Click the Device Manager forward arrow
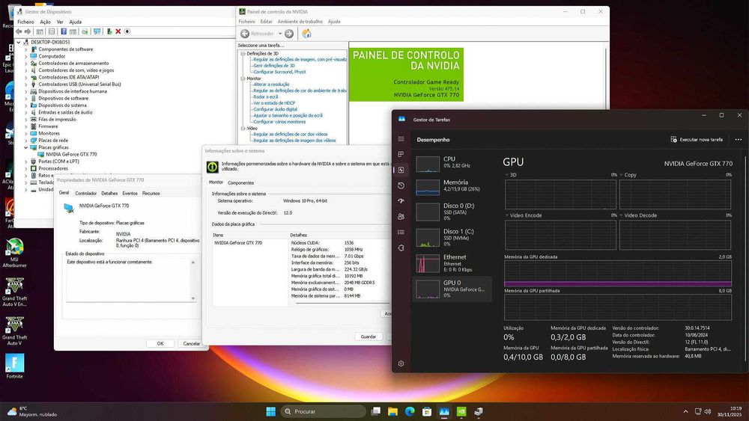Image resolution: width=749 pixels, height=421 pixels. (28, 31)
